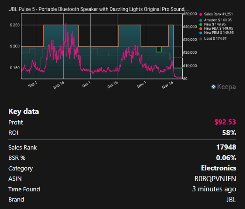The width and height of the screenshot is (245, 209).
Task: Click the 3 minutes ago value
Action: pyautogui.click(x=214, y=189)
